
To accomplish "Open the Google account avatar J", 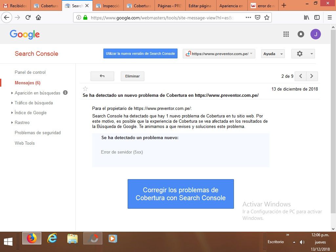I will [316, 34].
